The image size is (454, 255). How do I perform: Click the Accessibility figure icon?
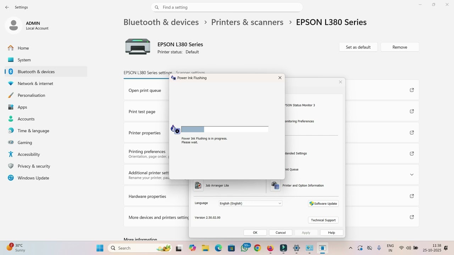[x=11, y=154]
